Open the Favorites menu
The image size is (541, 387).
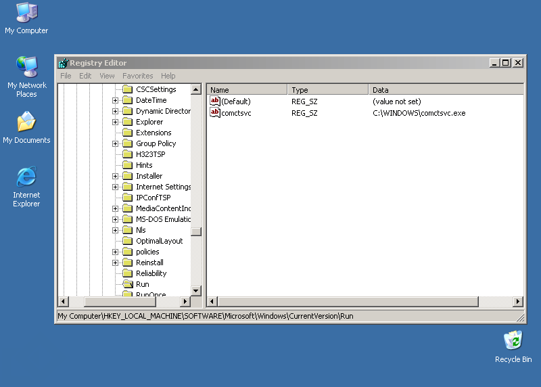pyautogui.click(x=138, y=76)
